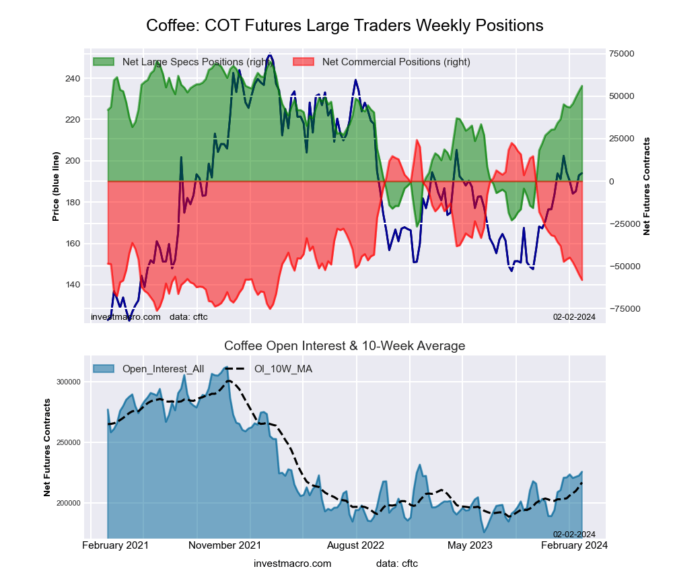Click the red Net Commercial legend swatch
Image resolution: width=673 pixels, height=579 pixels.
[304, 62]
